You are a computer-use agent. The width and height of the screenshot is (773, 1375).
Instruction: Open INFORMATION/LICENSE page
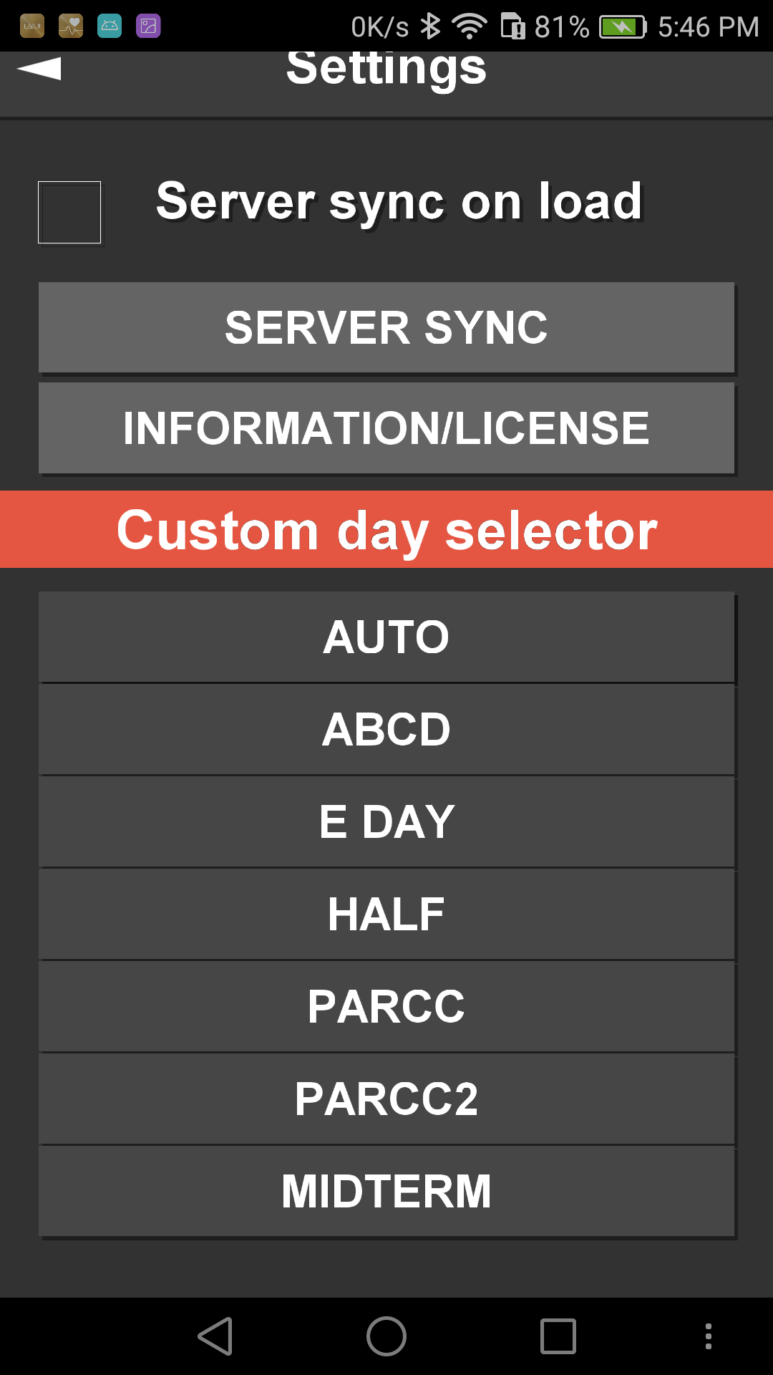click(x=386, y=428)
